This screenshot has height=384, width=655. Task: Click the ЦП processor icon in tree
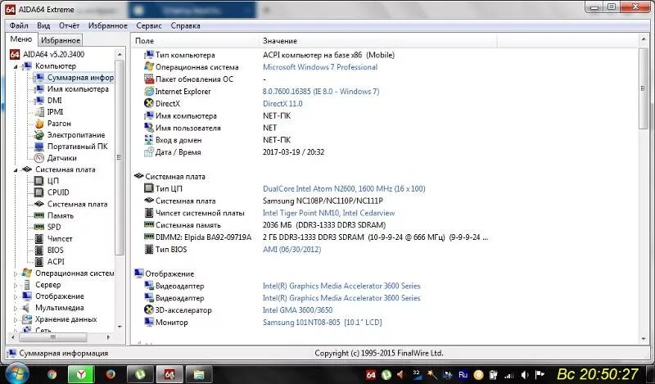(38, 181)
